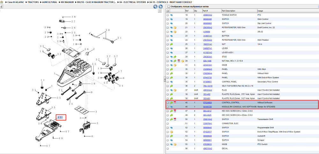Viewport: 319px width, 154px height.
Task: Collapse the panel with the splitter handle arrow
Action: (x=165, y=79)
